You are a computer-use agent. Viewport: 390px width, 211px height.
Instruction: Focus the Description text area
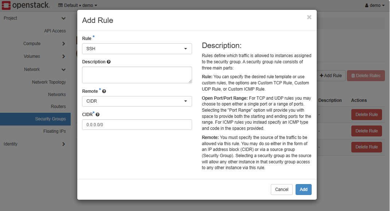137,75
